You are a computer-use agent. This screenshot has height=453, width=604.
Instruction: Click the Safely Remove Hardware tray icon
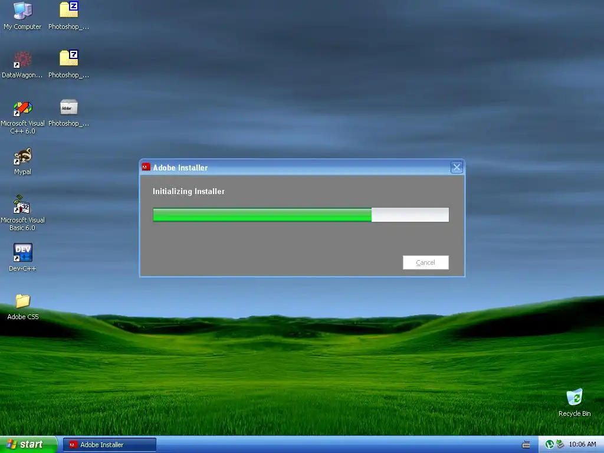coord(560,444)
